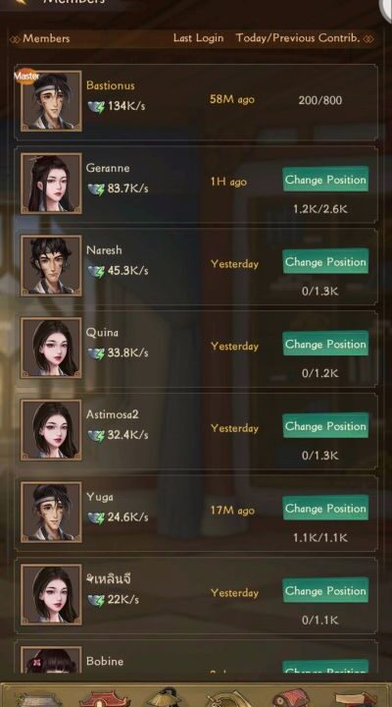Click Change Position for Yuga

pyautogui.click(x=325, y=508)
